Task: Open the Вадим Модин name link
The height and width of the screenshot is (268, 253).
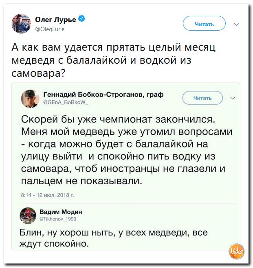Action: pos(61,212)
